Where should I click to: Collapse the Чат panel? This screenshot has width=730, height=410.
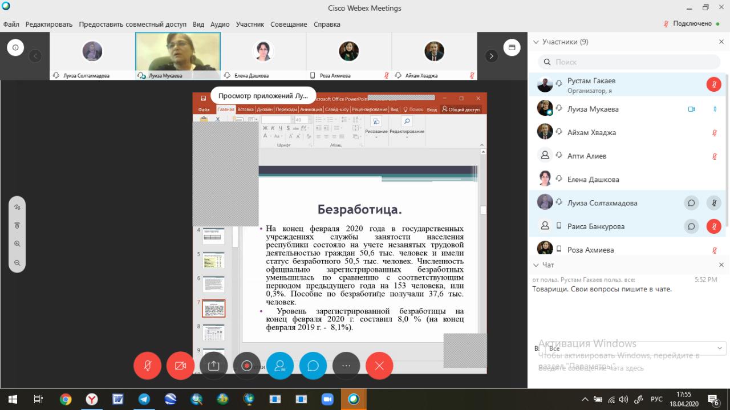[x=536, y=265]
